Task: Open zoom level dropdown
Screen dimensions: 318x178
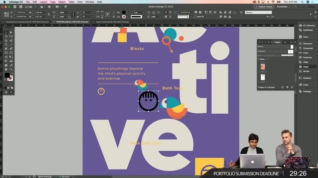Action: 35,7
